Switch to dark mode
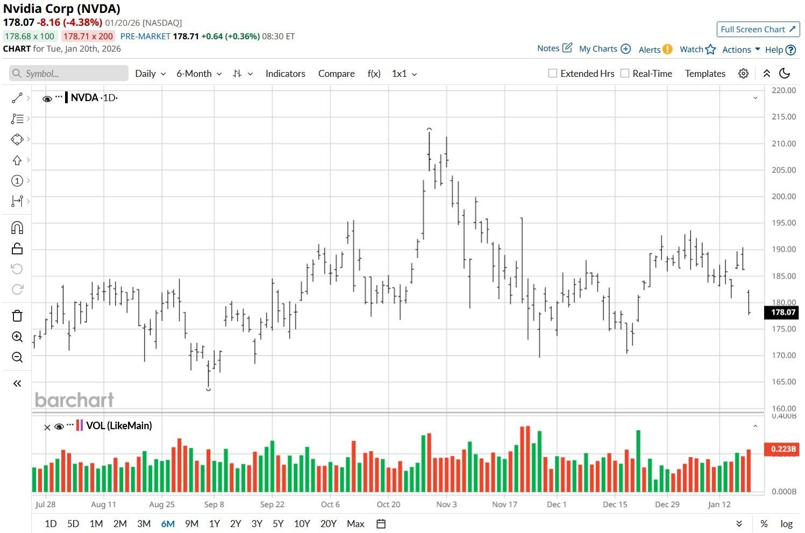 (785, 74)
